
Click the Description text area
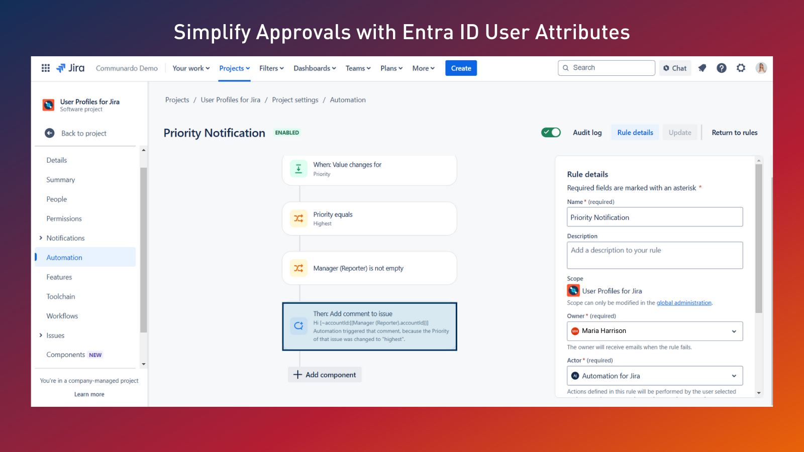click(655, 255)
